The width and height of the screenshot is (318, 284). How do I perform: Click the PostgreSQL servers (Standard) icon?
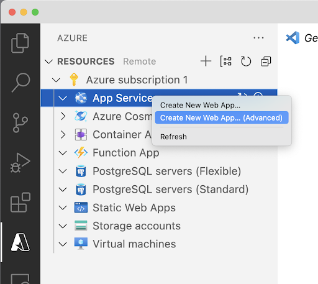(x=81, y=189)
